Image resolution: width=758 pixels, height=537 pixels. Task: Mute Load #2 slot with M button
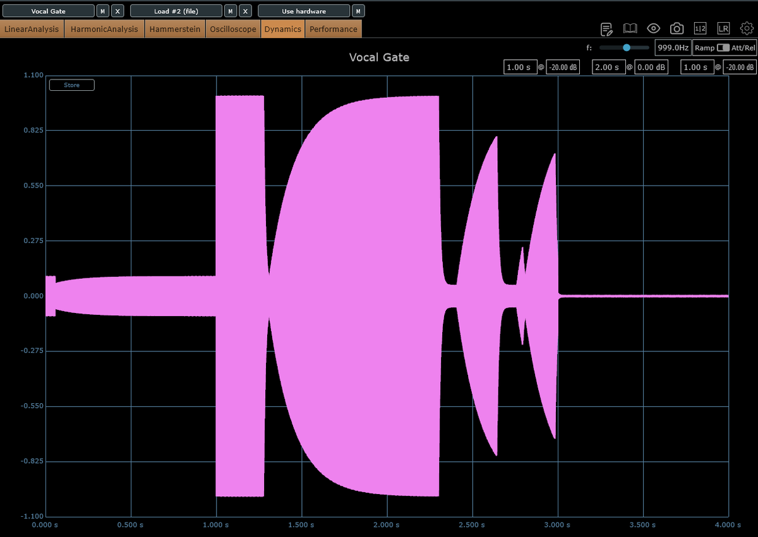coord(231,11)
